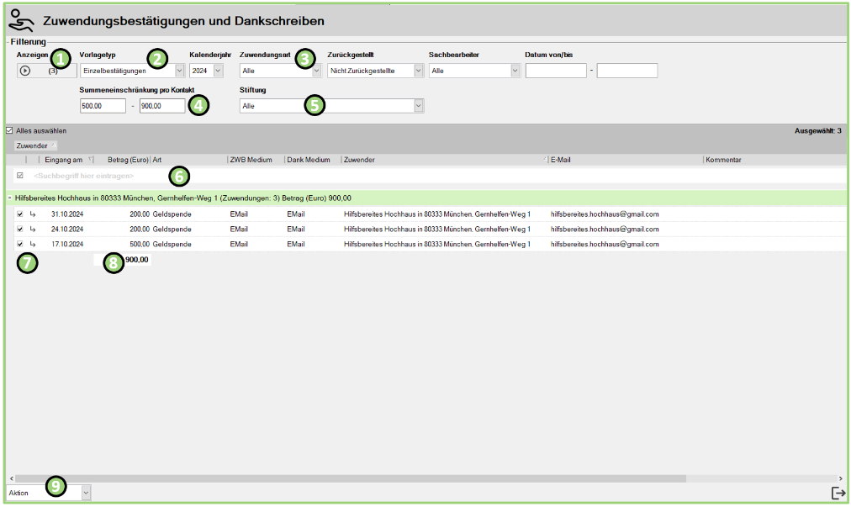Click the arrow icon on 31.10.2024 row
851x507 pixels.
click(33, 214)
